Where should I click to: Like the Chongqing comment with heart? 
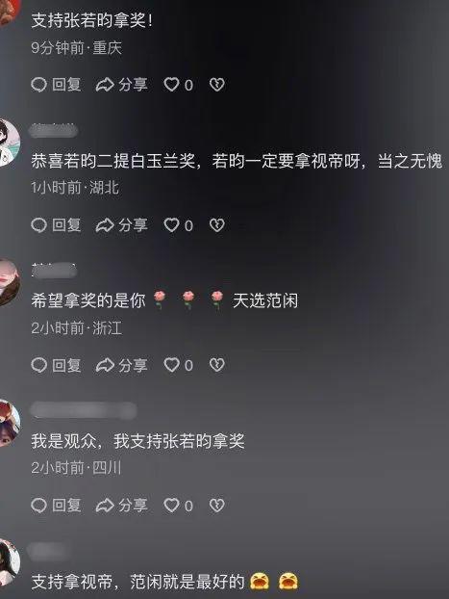pos(178,85)
